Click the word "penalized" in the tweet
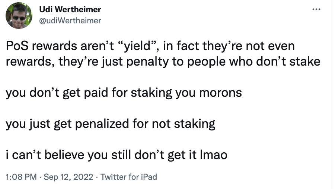The image size is (335, 189). pos(102,124)
